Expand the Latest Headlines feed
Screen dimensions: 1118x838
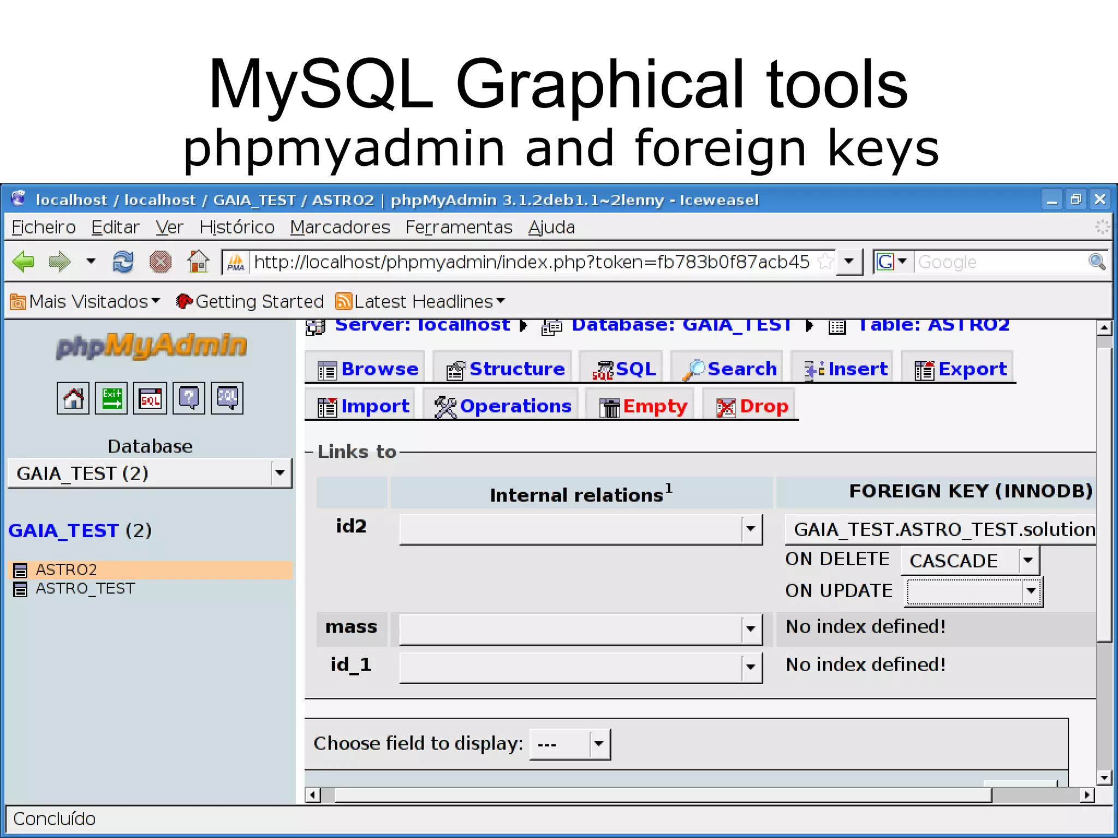420,301
